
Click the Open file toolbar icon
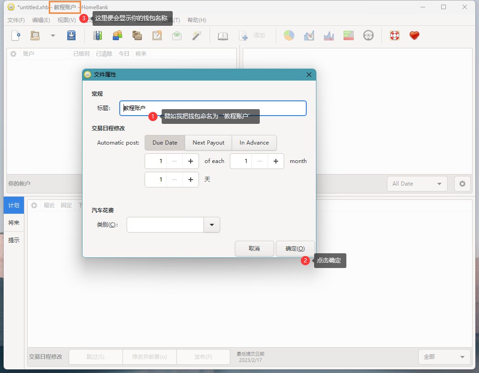pyautogui.click(x=35, y=35)
